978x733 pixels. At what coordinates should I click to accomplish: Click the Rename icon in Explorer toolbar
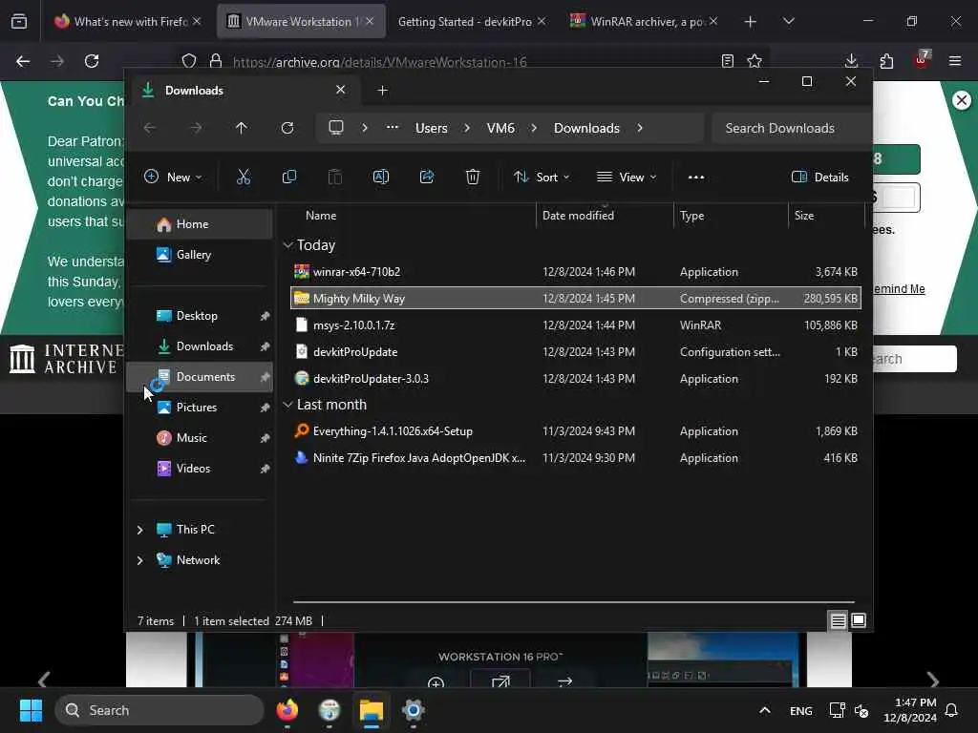point(380,177)
